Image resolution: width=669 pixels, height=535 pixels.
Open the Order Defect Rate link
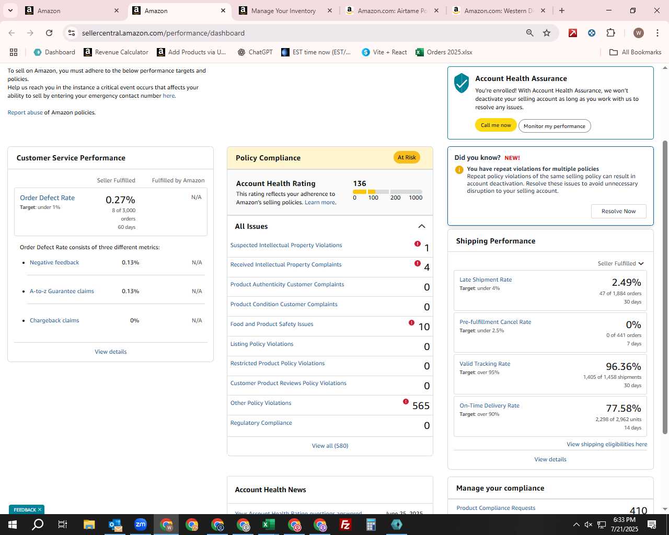[x=47, y=197]
